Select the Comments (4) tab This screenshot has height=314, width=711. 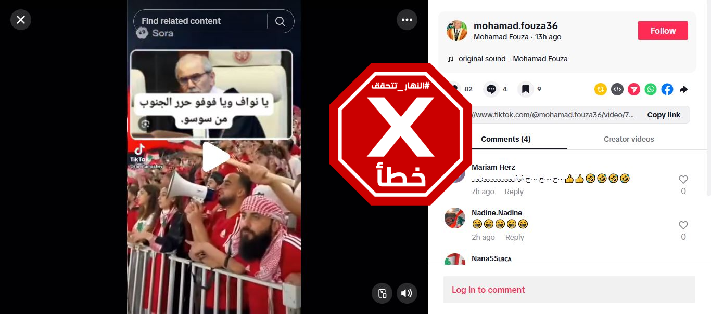(506, 139)
